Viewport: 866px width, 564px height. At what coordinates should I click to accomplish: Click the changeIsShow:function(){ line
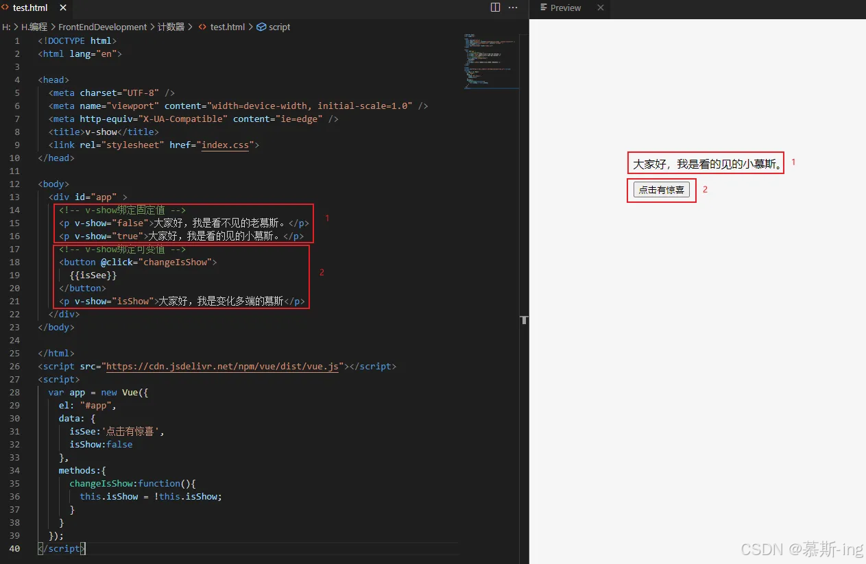133,484
